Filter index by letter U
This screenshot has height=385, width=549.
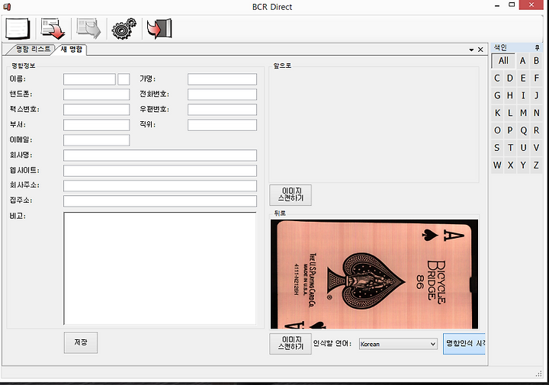[523, 148]
